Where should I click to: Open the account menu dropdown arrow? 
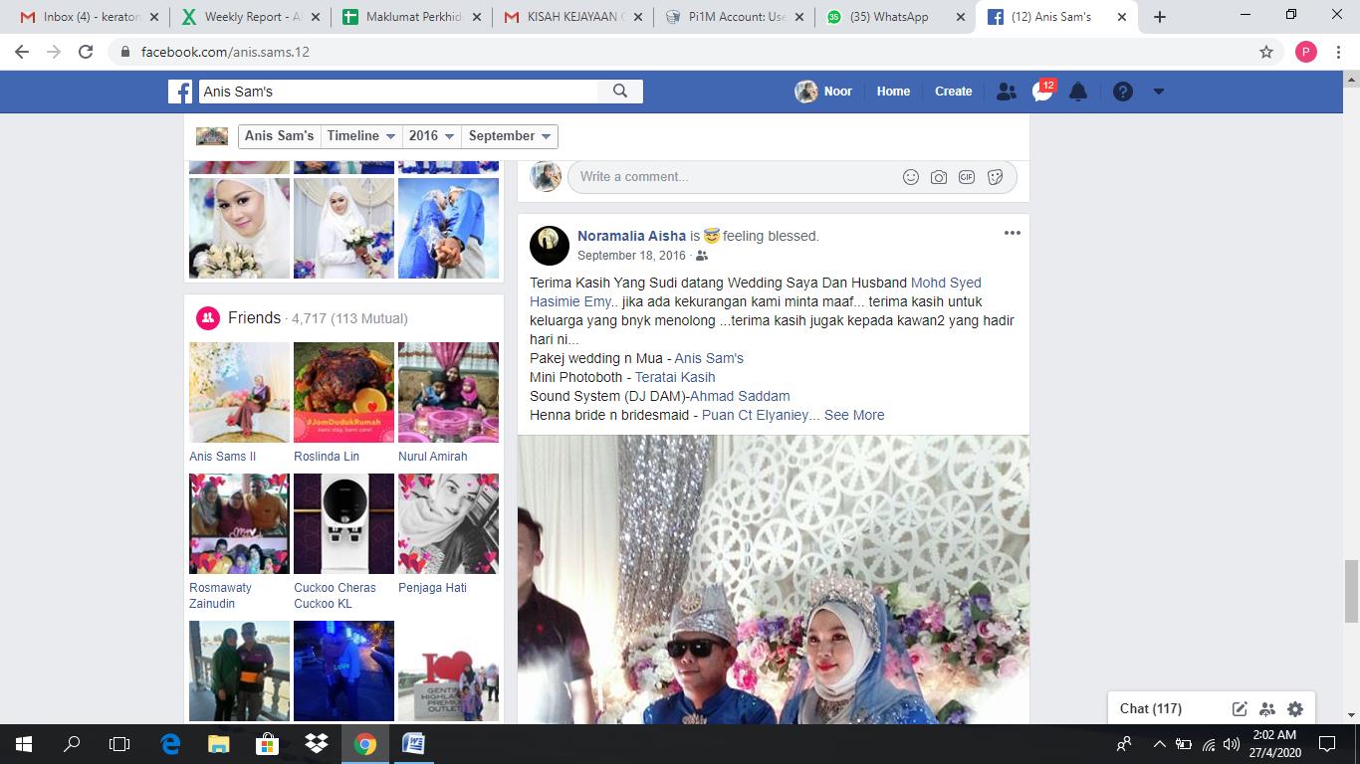coord(1158,92)
